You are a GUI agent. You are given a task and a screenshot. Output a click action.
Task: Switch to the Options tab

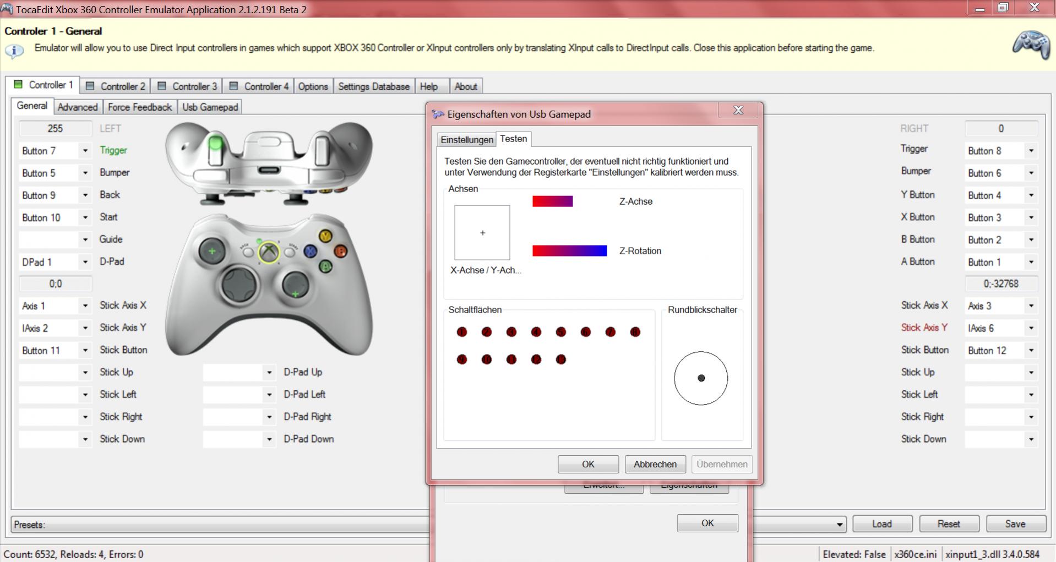(x=313, y=86)
